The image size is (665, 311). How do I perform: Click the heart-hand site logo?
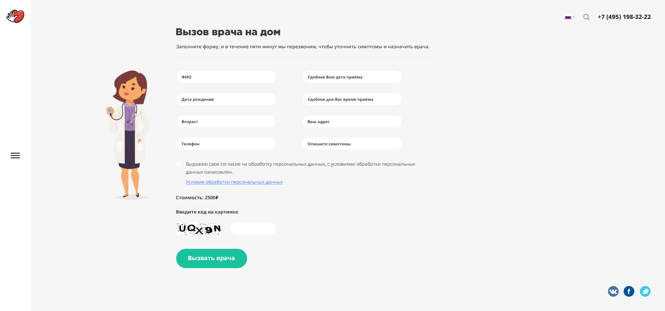[x=15, y=16]
